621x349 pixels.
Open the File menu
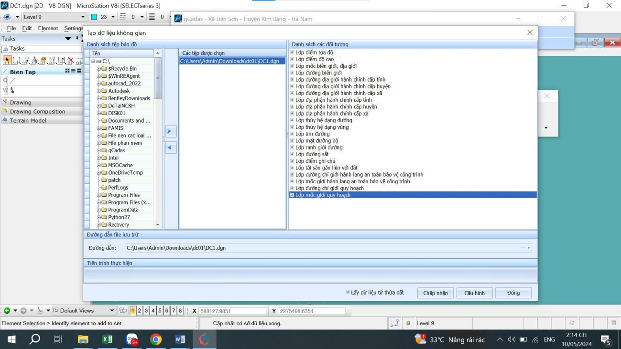(x=11, y=28)
